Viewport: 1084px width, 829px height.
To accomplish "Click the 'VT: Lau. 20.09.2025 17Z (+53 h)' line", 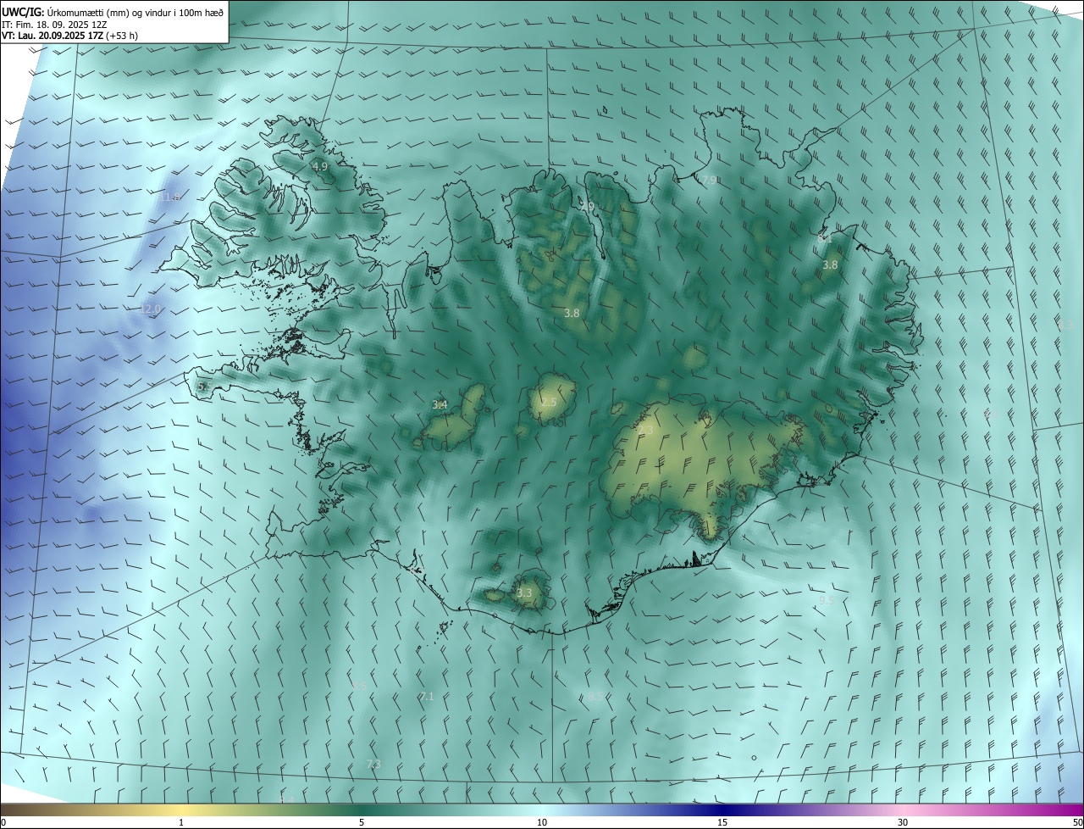I will point(70,36).
